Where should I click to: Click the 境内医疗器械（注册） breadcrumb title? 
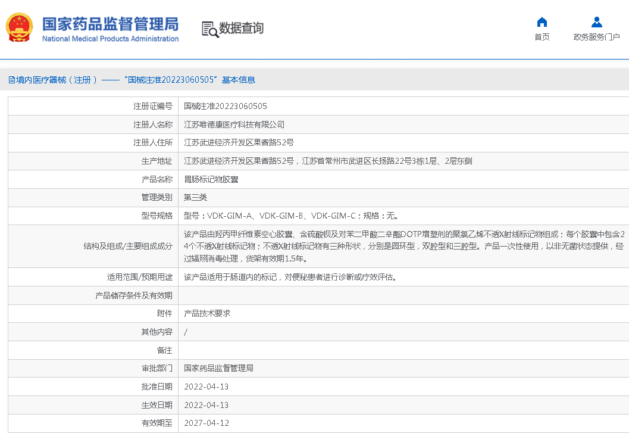pos(57,80)
